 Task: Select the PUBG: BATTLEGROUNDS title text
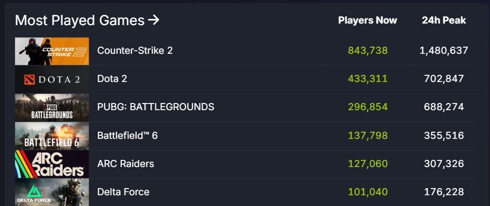point(155,107)
